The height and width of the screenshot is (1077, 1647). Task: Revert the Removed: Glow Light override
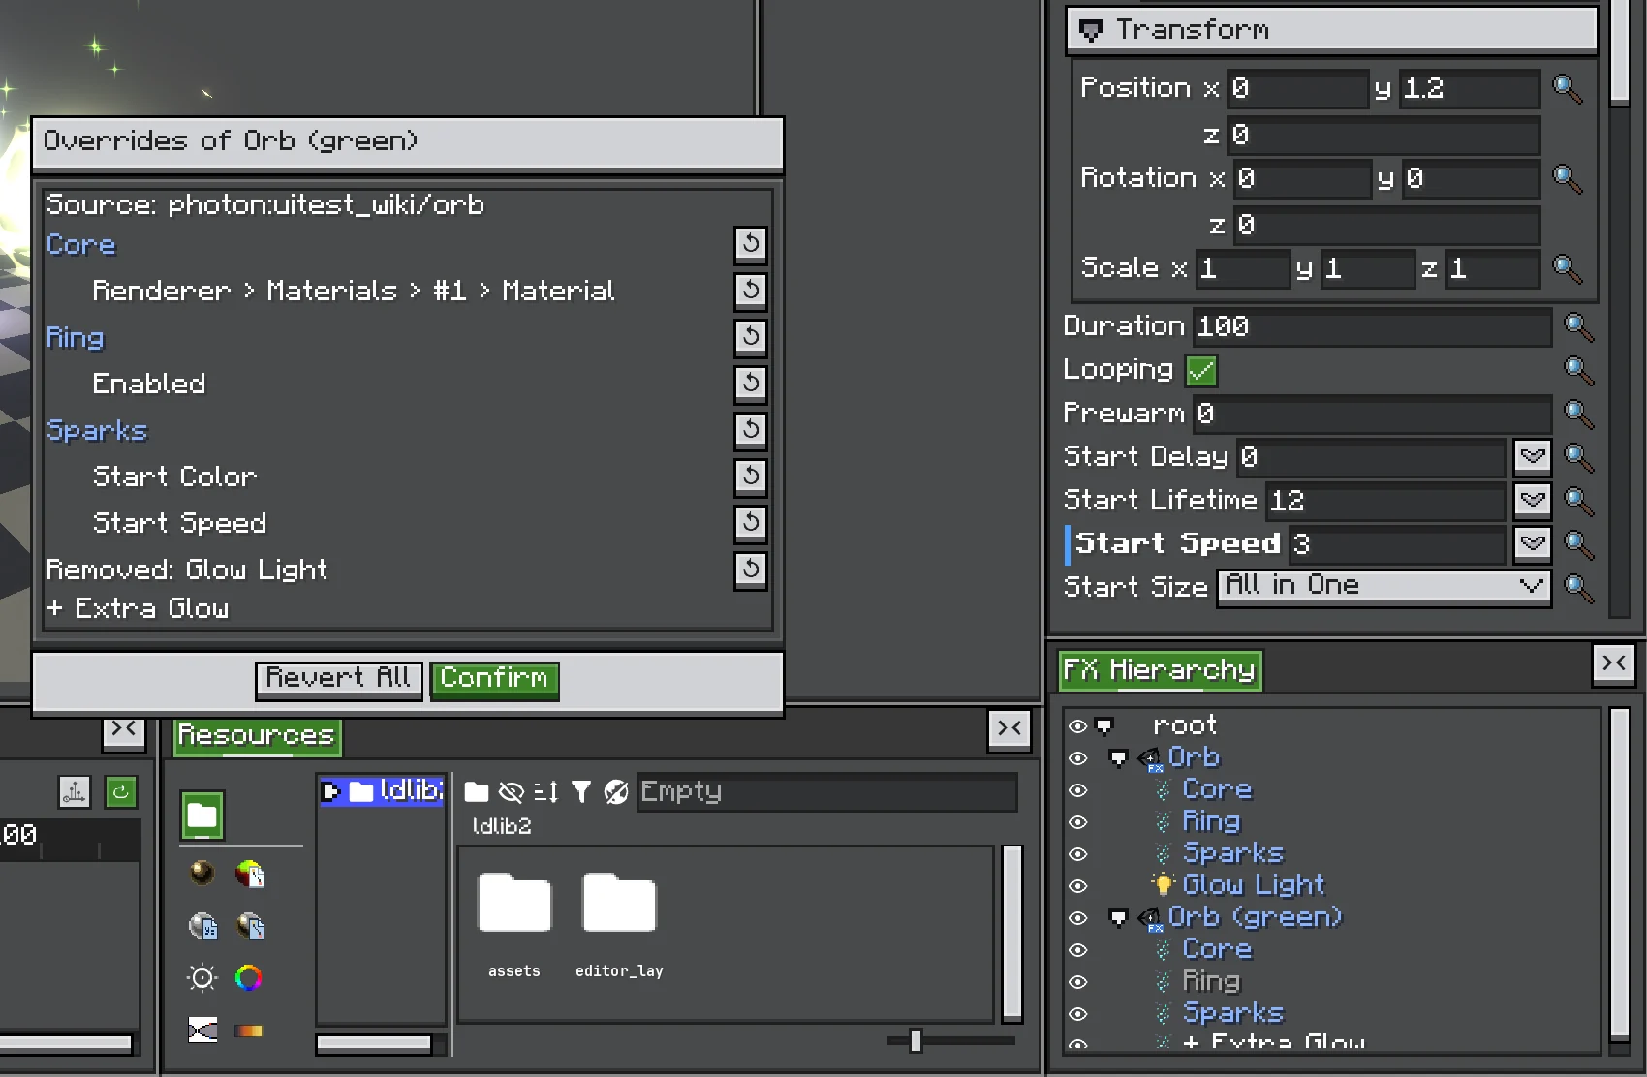pyautogui.click(x=751, y=569)
